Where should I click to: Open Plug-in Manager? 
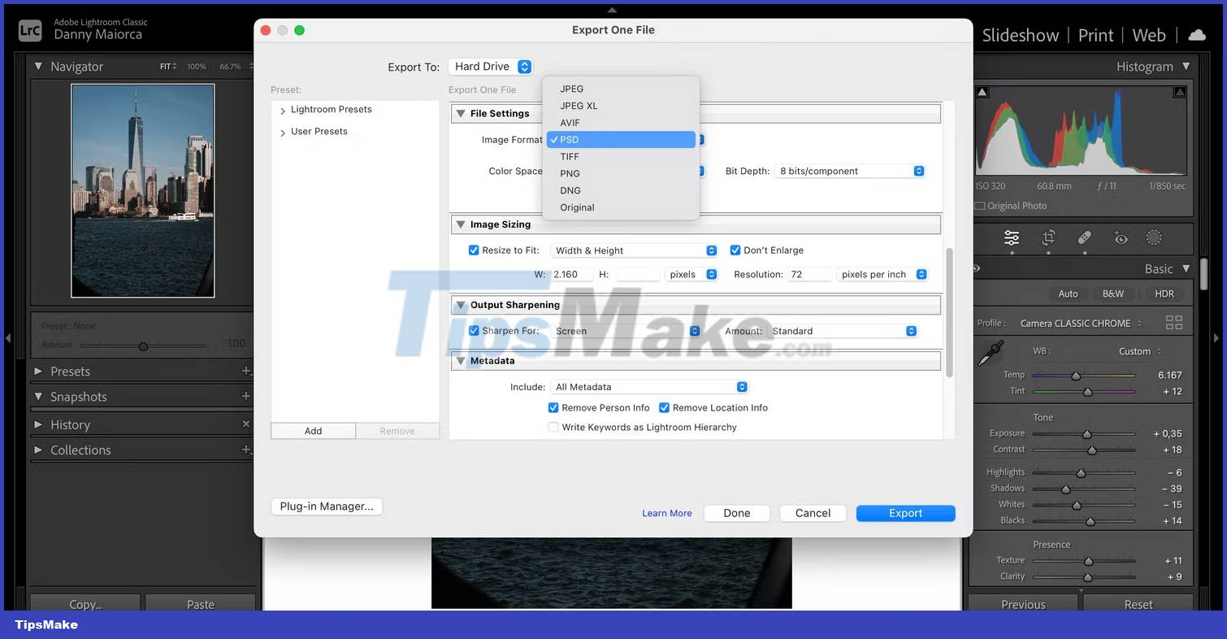(x=327, y=506)
